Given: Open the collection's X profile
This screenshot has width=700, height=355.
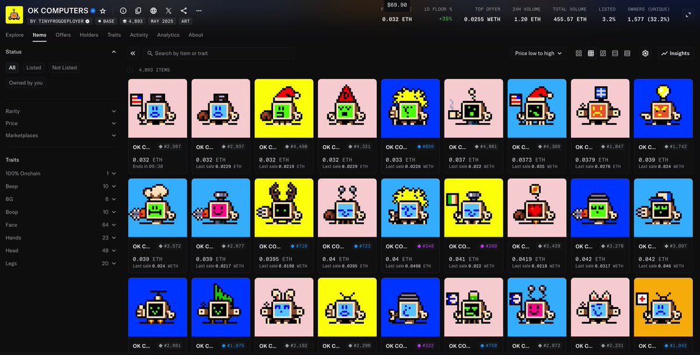Looking at the screenshot, I should point(169,11).
